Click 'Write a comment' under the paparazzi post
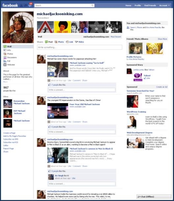Image resolution: width=174 pixels, height=201 pixels. point(82,90)
